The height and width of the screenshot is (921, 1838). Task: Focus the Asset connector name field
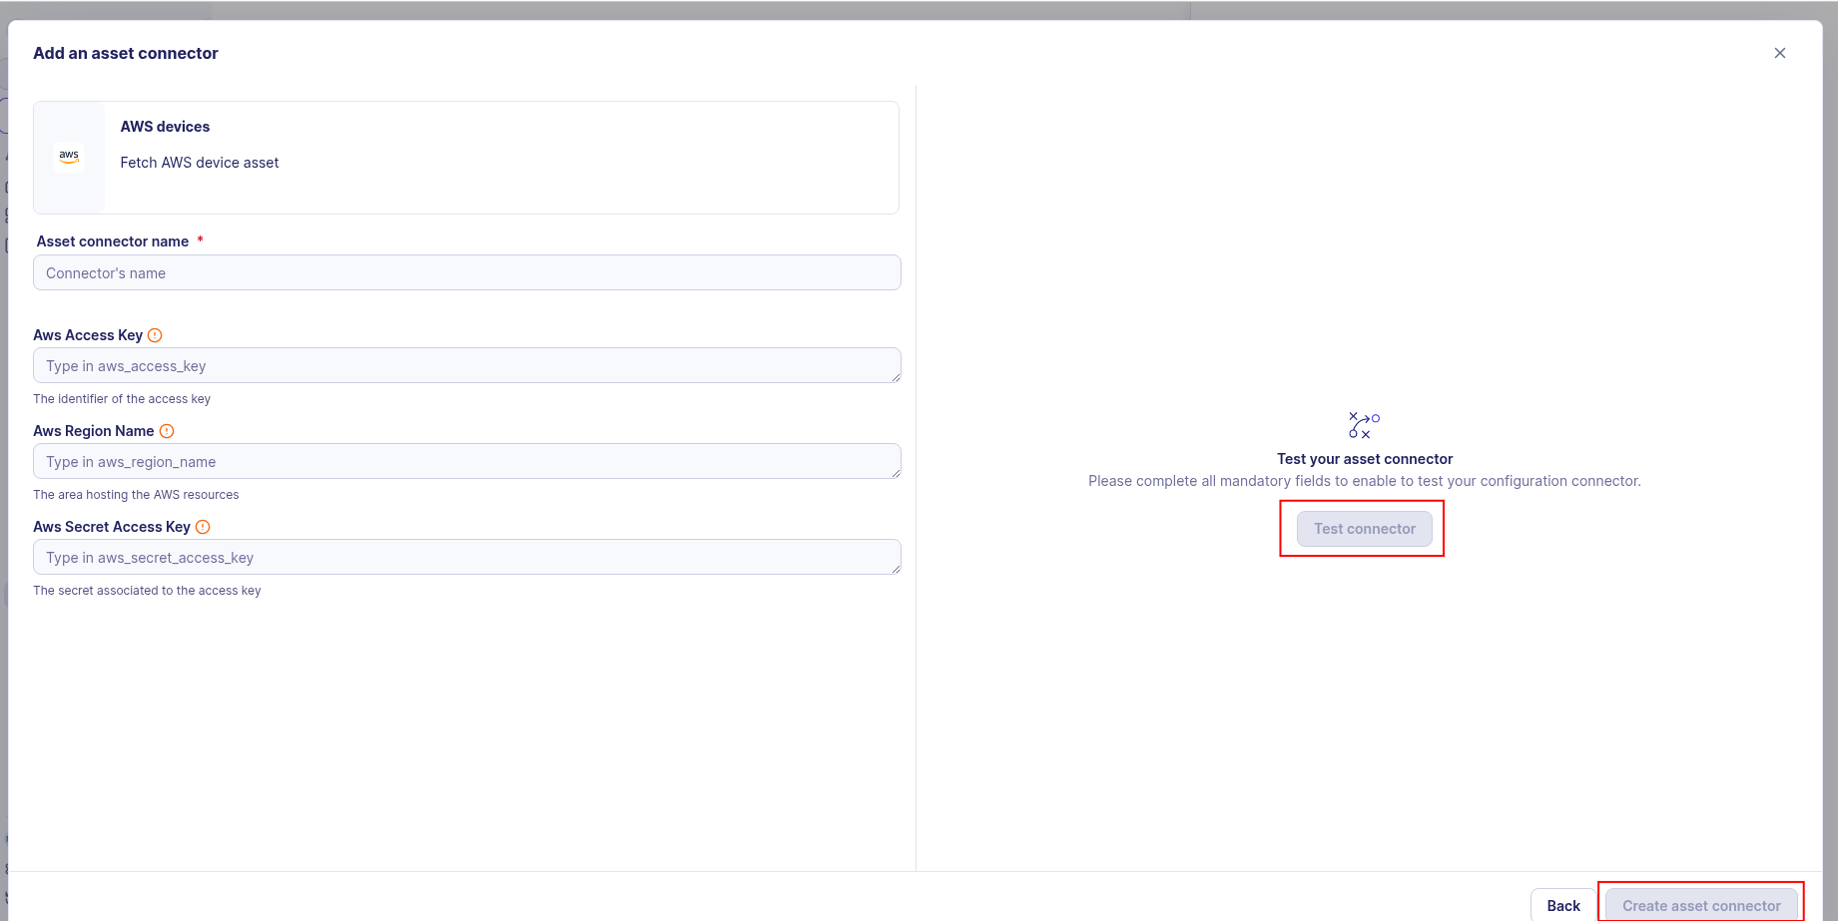466,272
